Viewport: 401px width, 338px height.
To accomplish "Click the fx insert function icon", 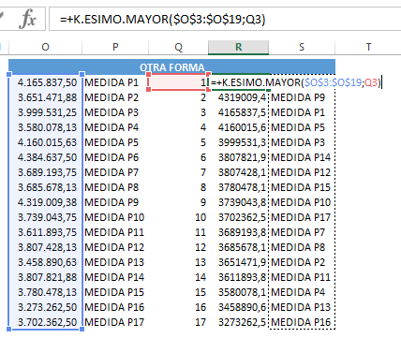I will click(27, 19).
